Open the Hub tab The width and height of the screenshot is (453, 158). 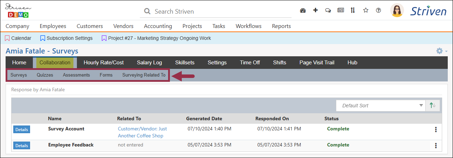[x=352, y=63]
